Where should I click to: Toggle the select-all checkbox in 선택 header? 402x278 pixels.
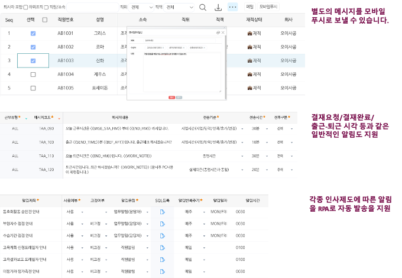click(45, 20)
